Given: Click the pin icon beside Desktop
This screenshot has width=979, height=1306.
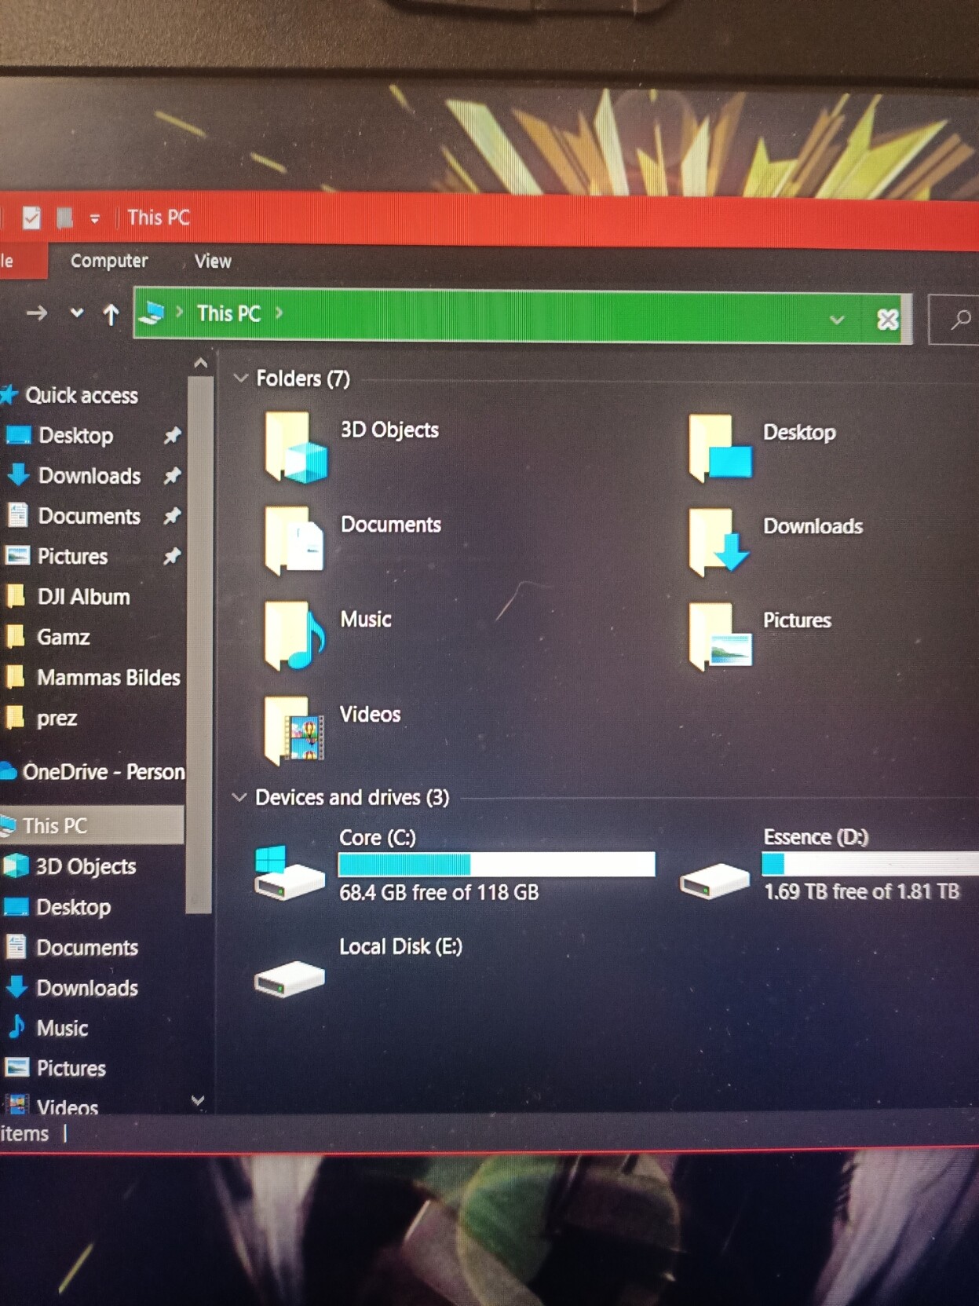Looking at the screenshot, I should (x=172, y=435).
